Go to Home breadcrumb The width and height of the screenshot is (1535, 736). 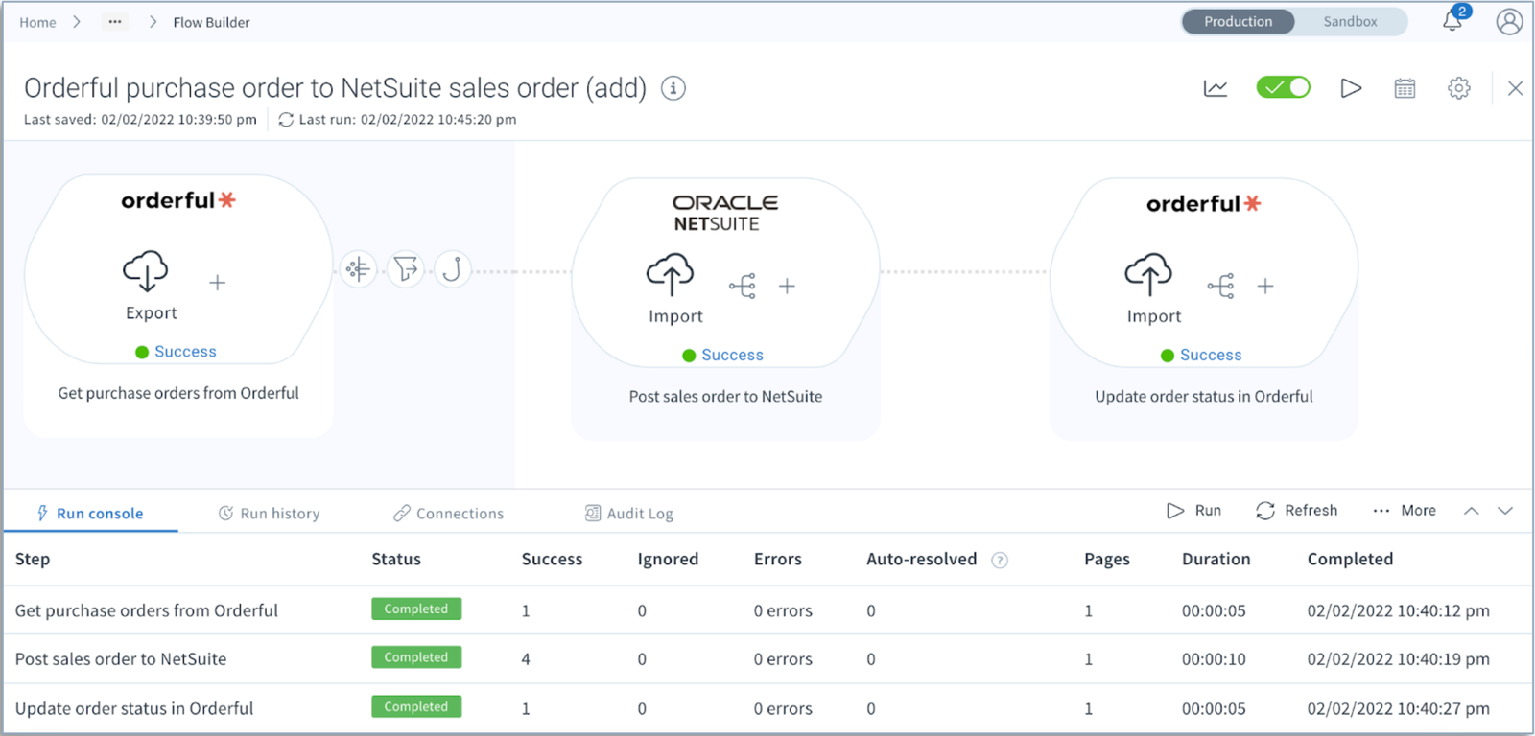click(37, 22)
